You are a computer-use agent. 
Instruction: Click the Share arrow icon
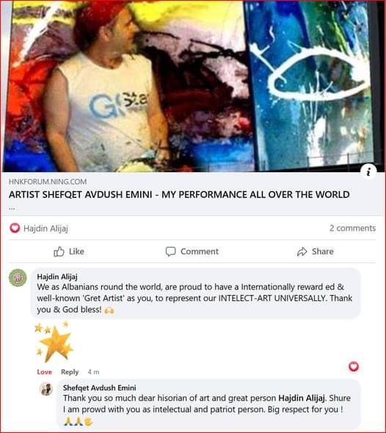click(302, 251)
